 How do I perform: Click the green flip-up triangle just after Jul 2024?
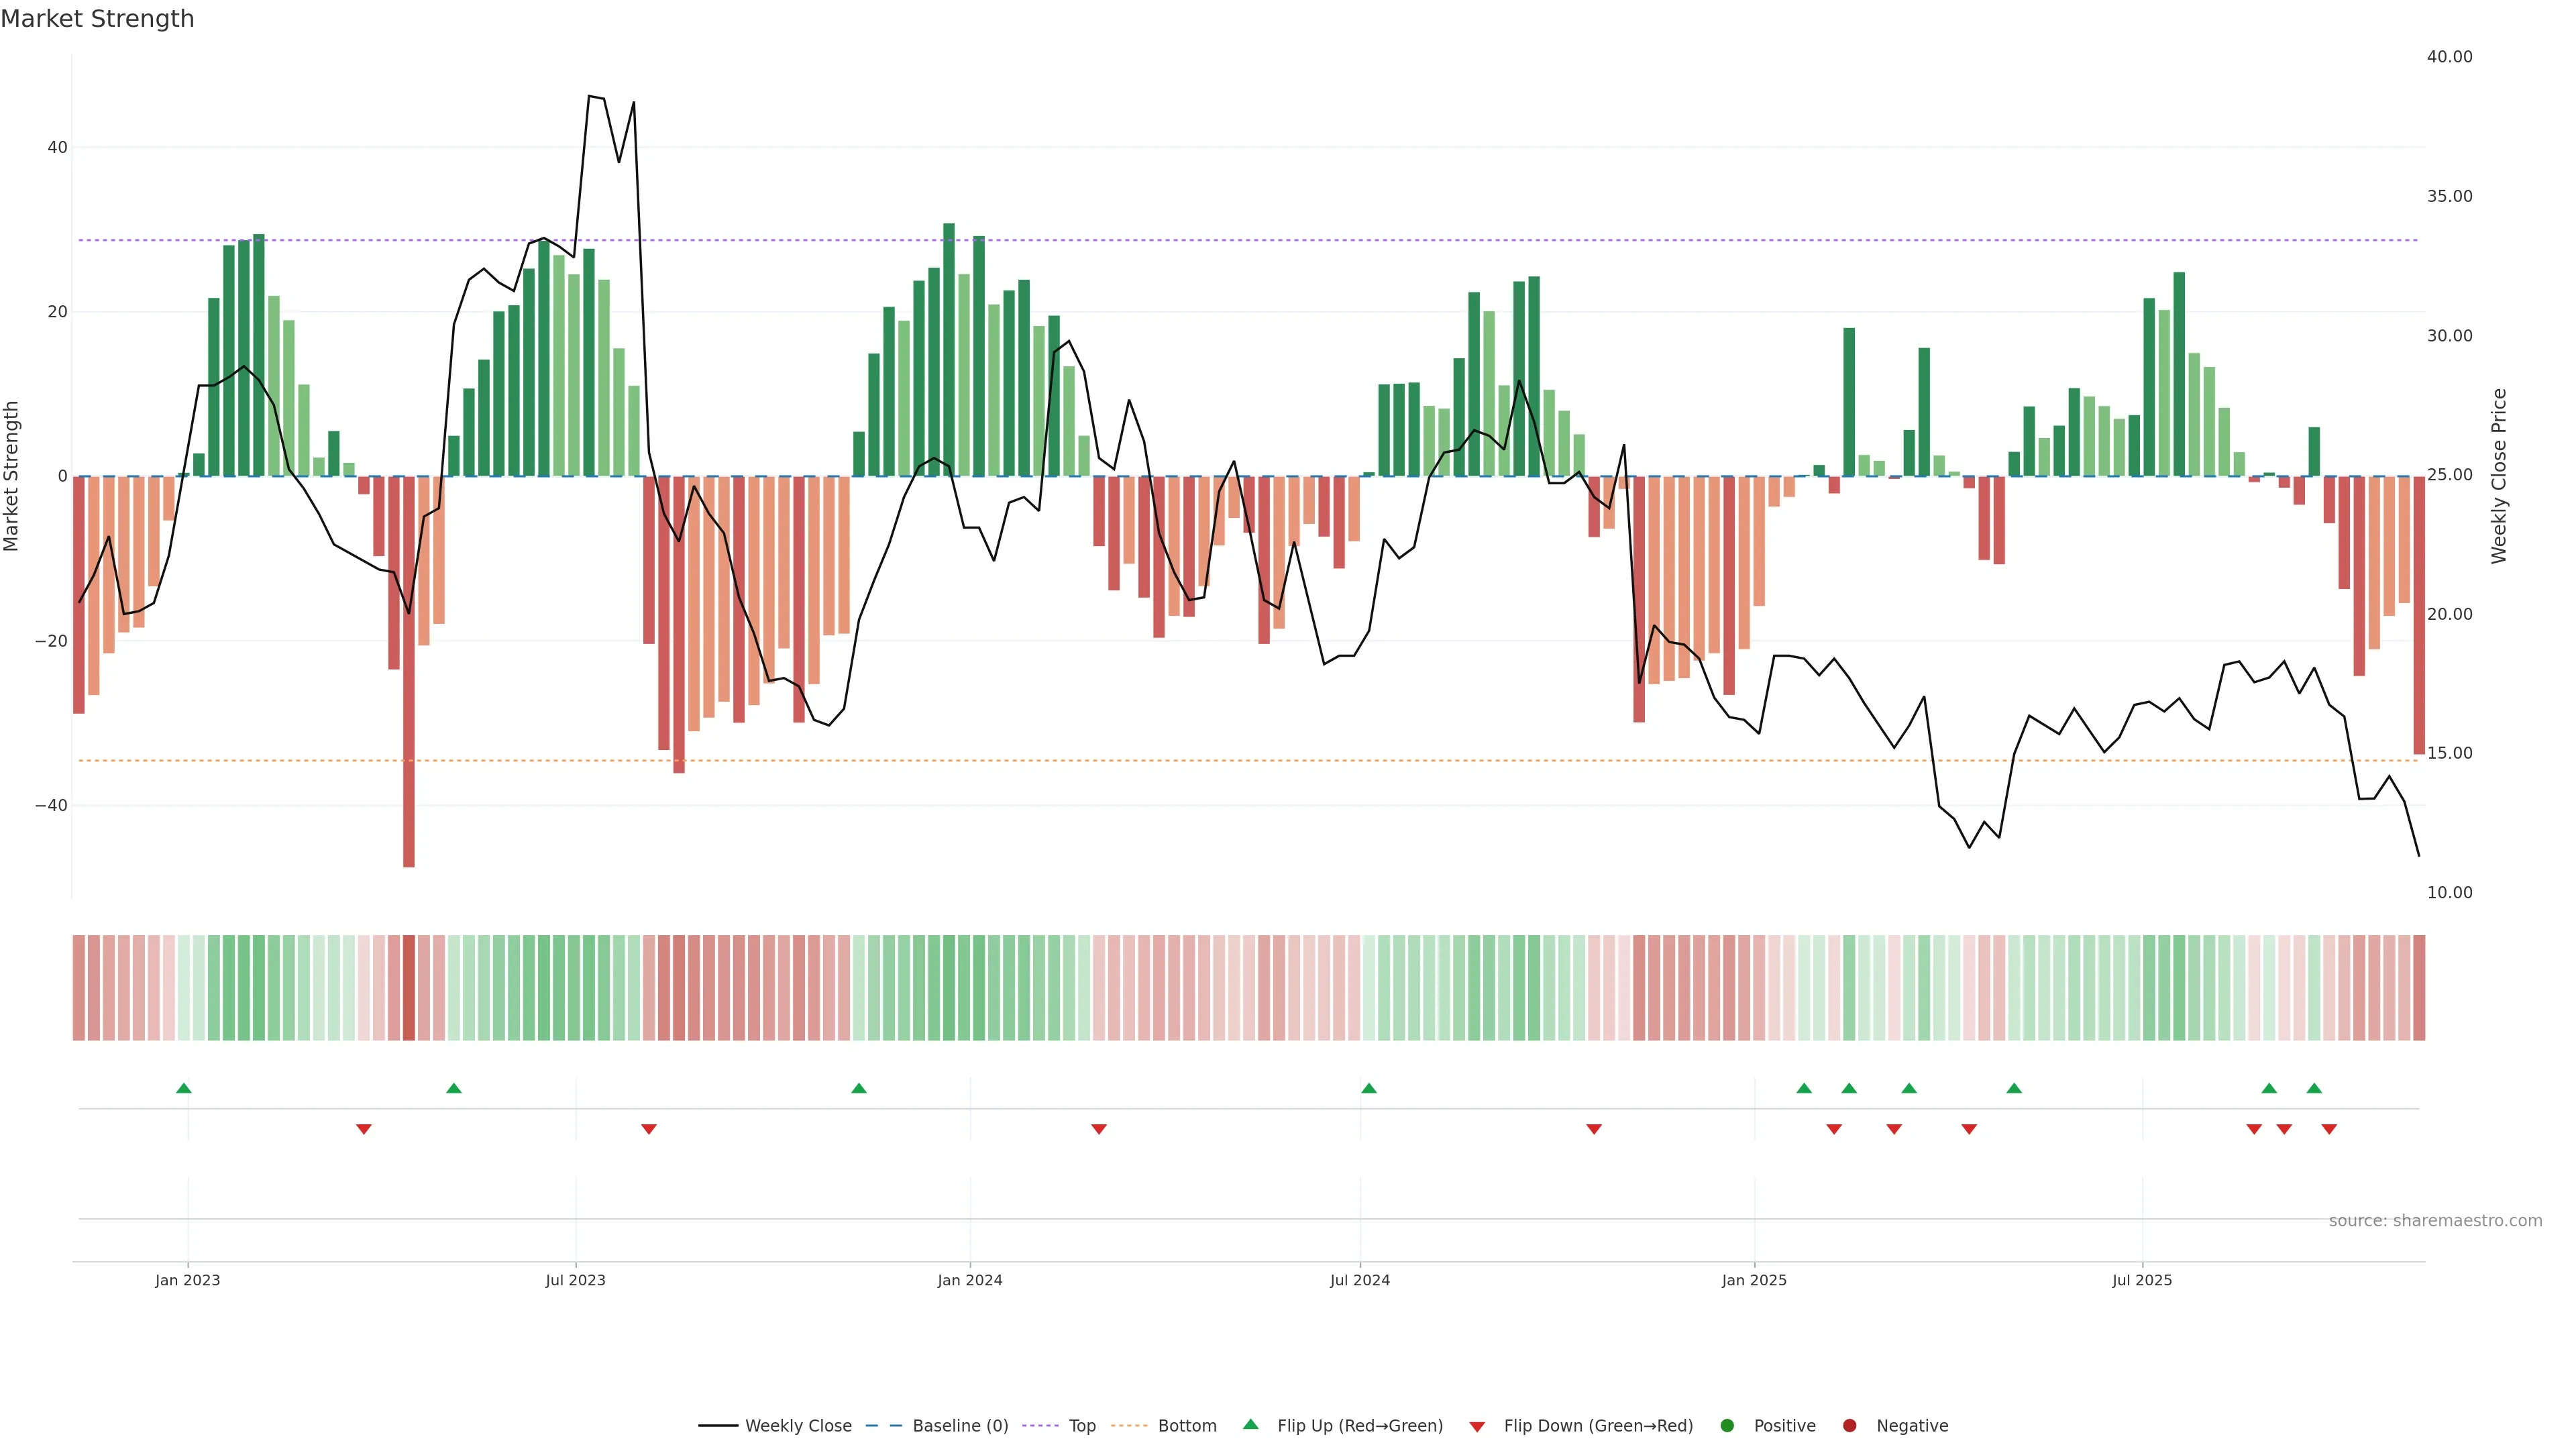(1369, 1088)
